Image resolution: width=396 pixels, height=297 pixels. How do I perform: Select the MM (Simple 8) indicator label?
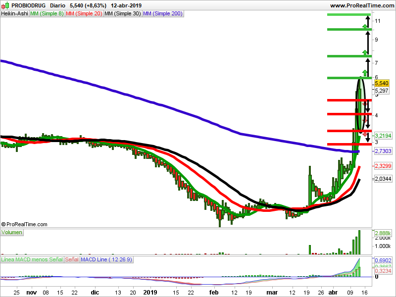(47, 14)
